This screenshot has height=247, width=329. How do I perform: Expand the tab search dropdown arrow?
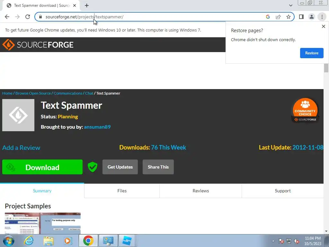coord(290,5)
